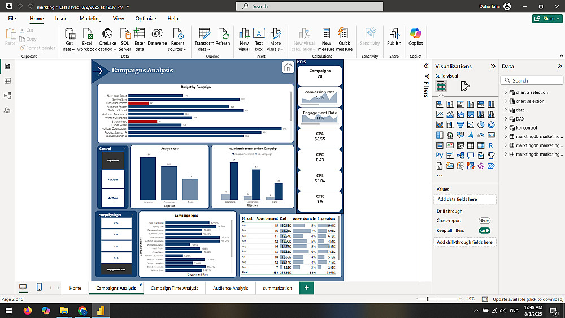Expand the kpi control table
The height and width of the screenshot is (318, 565).
(506, 128)
